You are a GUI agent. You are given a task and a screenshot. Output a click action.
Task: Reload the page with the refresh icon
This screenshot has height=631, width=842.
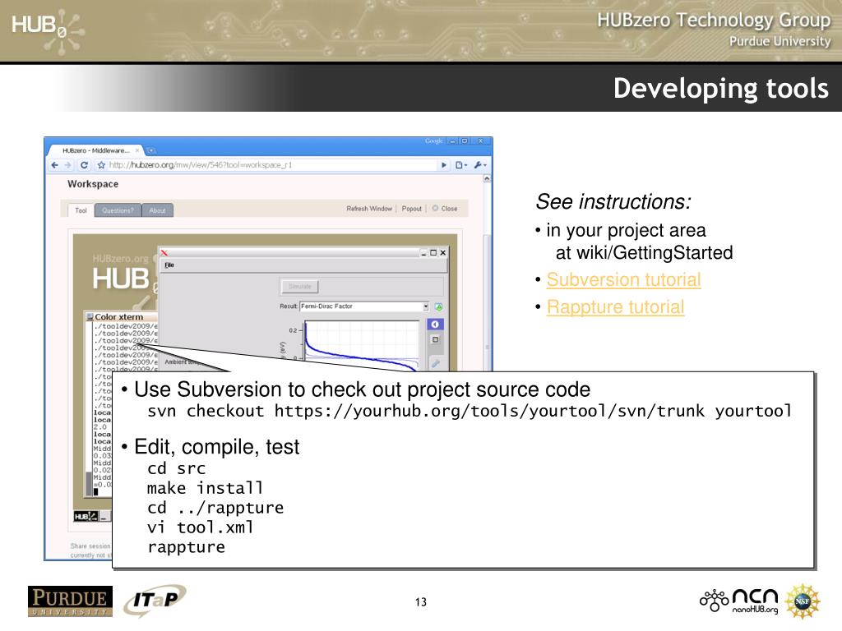pos(85,165)
